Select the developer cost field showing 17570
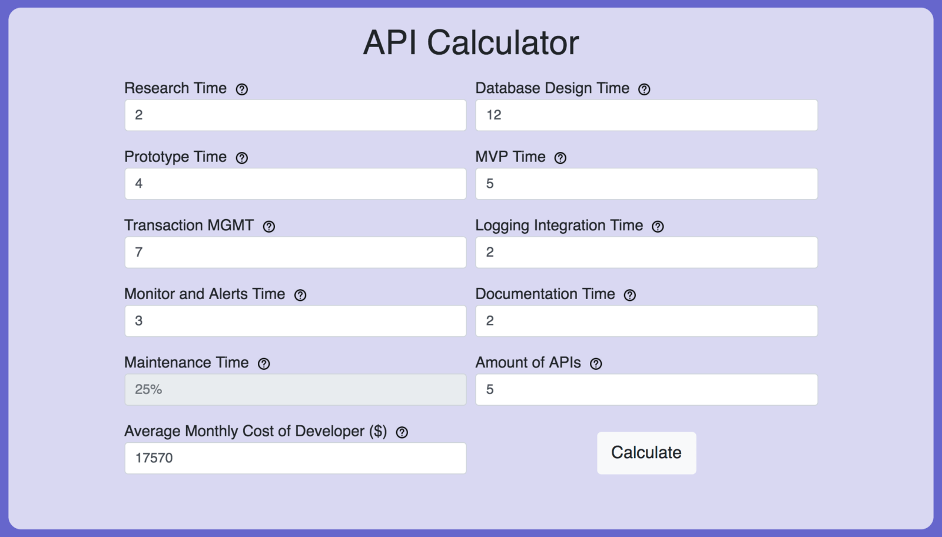This screenshot has height=537, width=942. [x=294, y=458]
